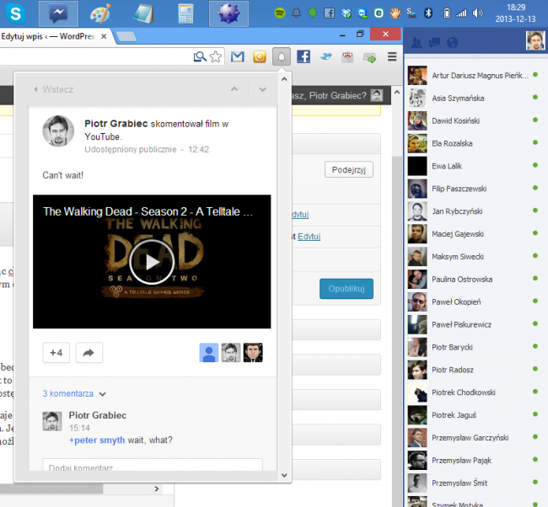Click the orange extension icon beside Gmail
This screenshot has height=507, width=548.
260,56
